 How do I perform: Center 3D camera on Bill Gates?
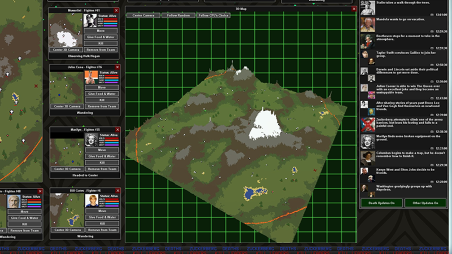[x=67, y=230]
